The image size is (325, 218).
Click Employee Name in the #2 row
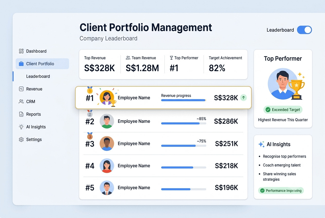tap(134, 121)
